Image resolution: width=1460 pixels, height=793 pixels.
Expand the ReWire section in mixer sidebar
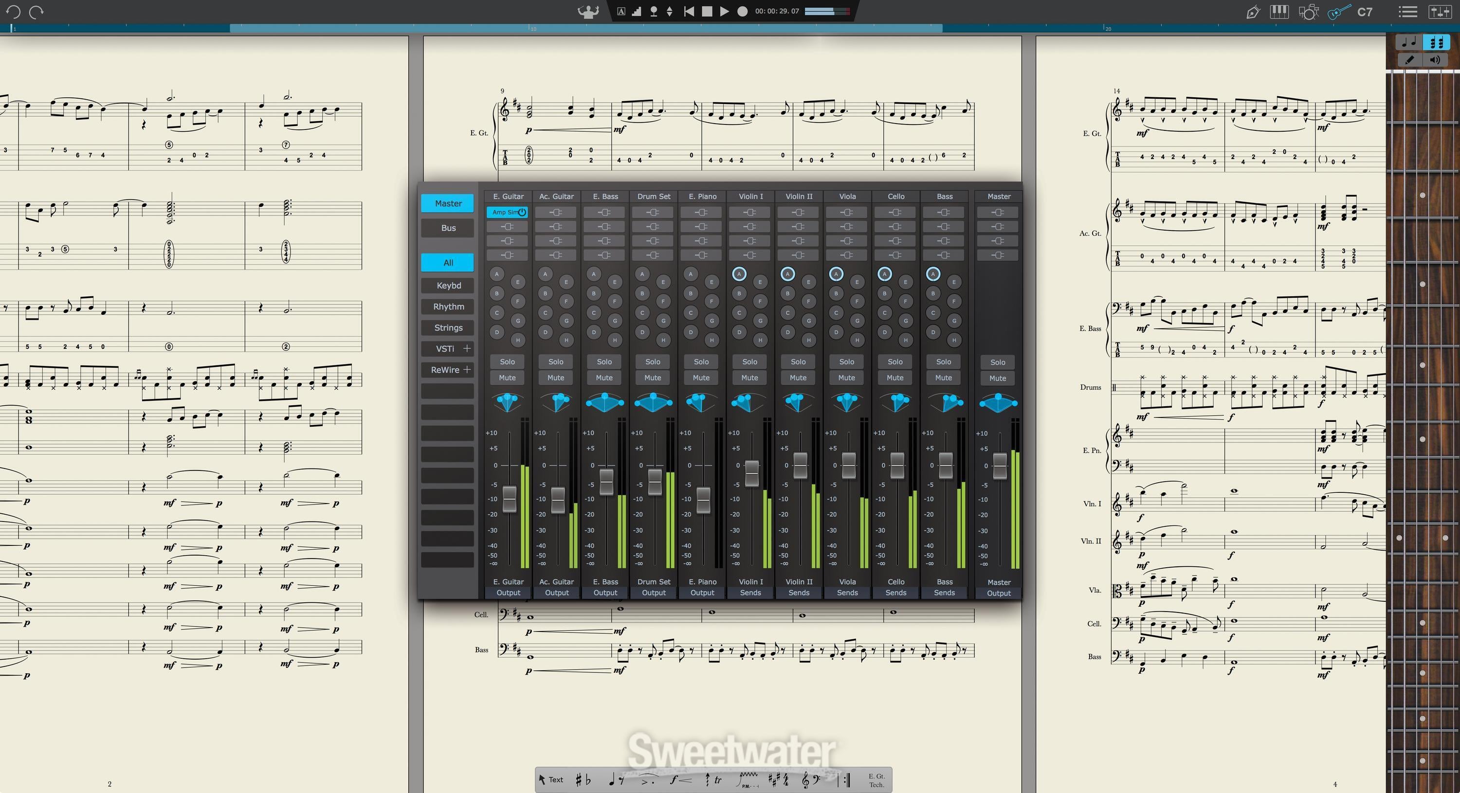coord(467,369)
